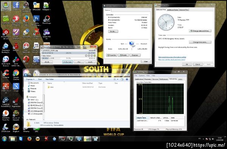Click the navigation pane vertical scrollbar
This screenshot has width=227, height=149.
pyautogui.click(x=44, y=103)
